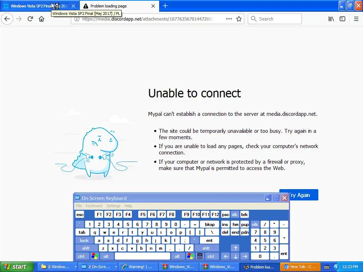The height and width of the screenshot is (272, 363).
Task: Click the down arrow key on keyboard
Action: tap(235, 256)
